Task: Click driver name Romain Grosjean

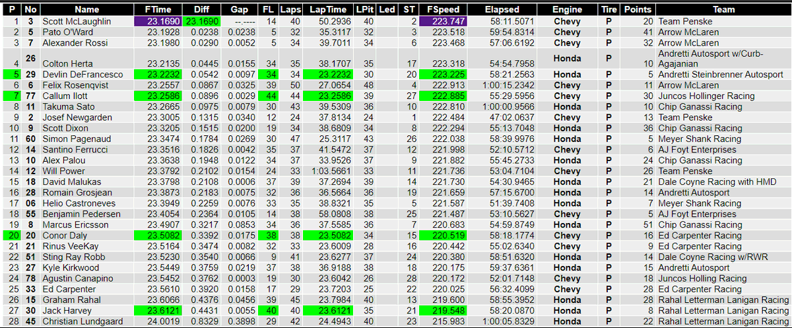Action: click(75, 192)
